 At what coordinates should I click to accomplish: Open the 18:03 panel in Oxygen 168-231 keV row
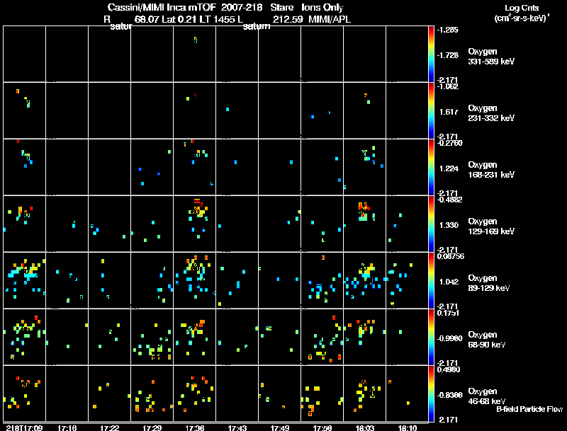point(365,167)
